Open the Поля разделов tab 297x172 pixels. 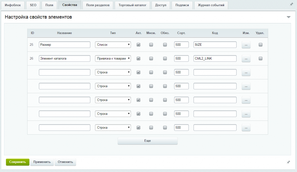click(x=98, y=5)
